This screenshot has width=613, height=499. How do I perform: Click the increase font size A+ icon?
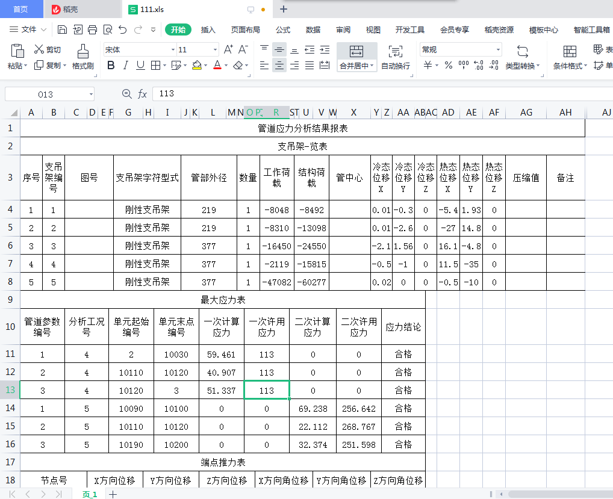228,49
